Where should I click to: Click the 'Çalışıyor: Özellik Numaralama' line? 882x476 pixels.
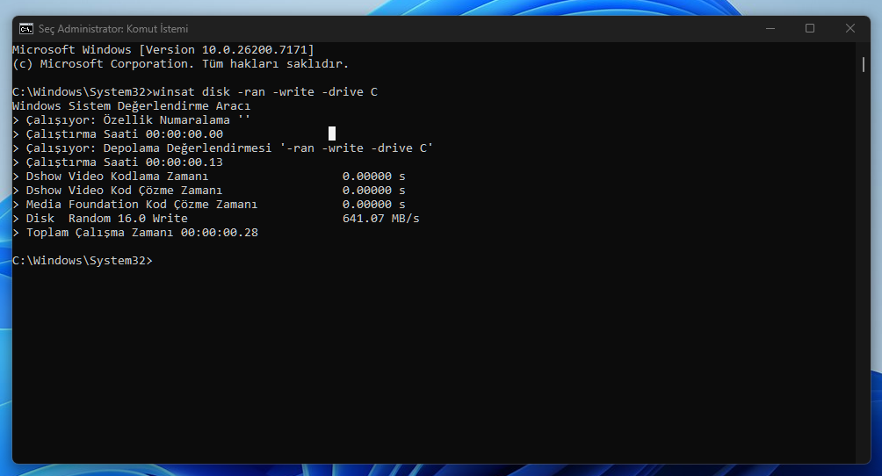click(x=131, y=119)
